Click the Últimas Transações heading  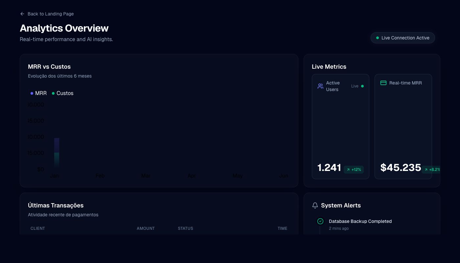tap(56, 205)
